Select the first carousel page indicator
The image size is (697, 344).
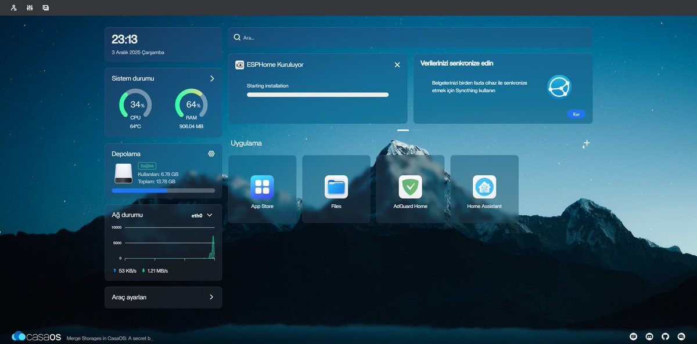pyautogui.click(x=403, y=131)
